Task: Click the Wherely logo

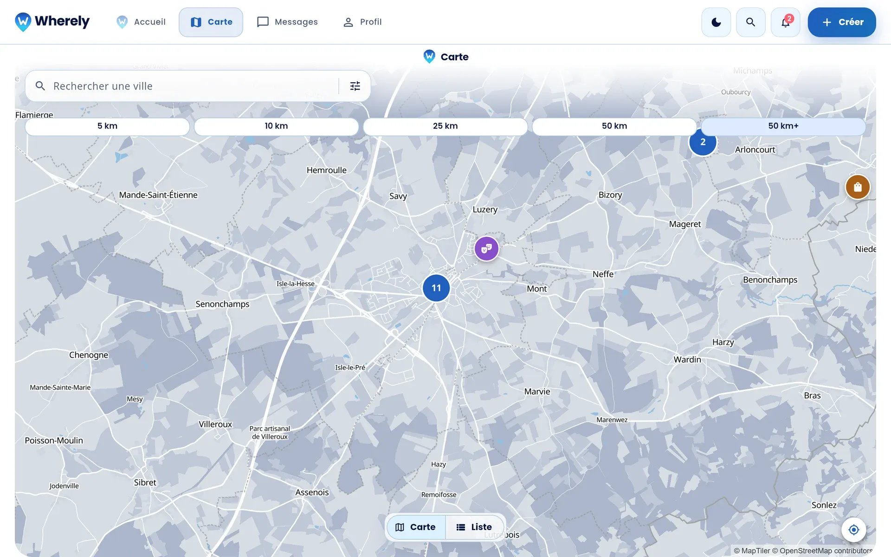Action: click(x=52, y=22)
